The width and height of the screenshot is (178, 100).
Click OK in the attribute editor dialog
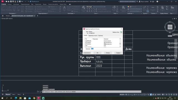coord(97,53)
